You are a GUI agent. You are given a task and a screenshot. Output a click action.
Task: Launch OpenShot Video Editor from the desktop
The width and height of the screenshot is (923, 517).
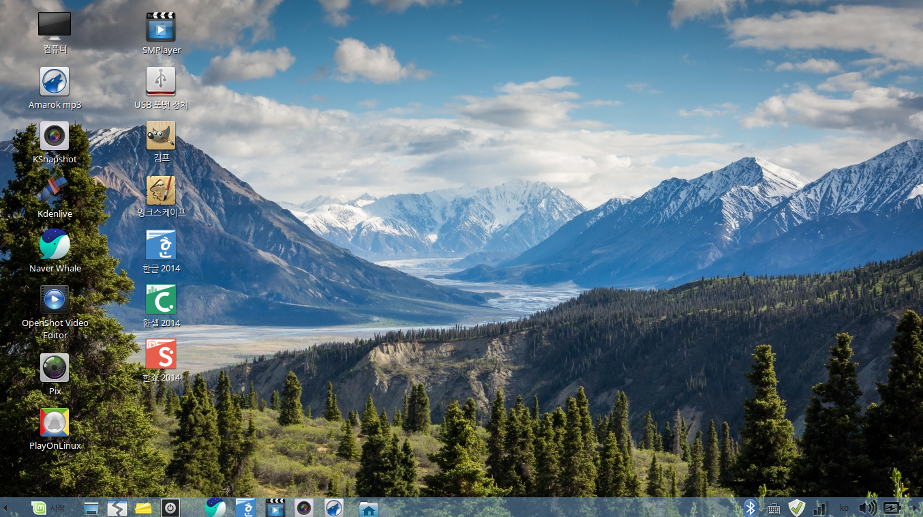pos(55,299)
